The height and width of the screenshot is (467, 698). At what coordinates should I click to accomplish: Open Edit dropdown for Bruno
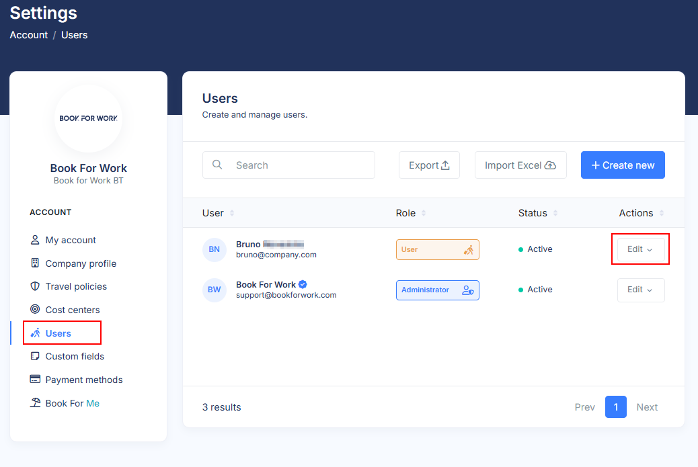641,249
